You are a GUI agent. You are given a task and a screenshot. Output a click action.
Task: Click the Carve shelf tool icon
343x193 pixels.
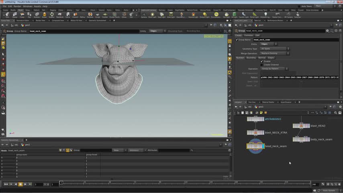tap(67, 15)
